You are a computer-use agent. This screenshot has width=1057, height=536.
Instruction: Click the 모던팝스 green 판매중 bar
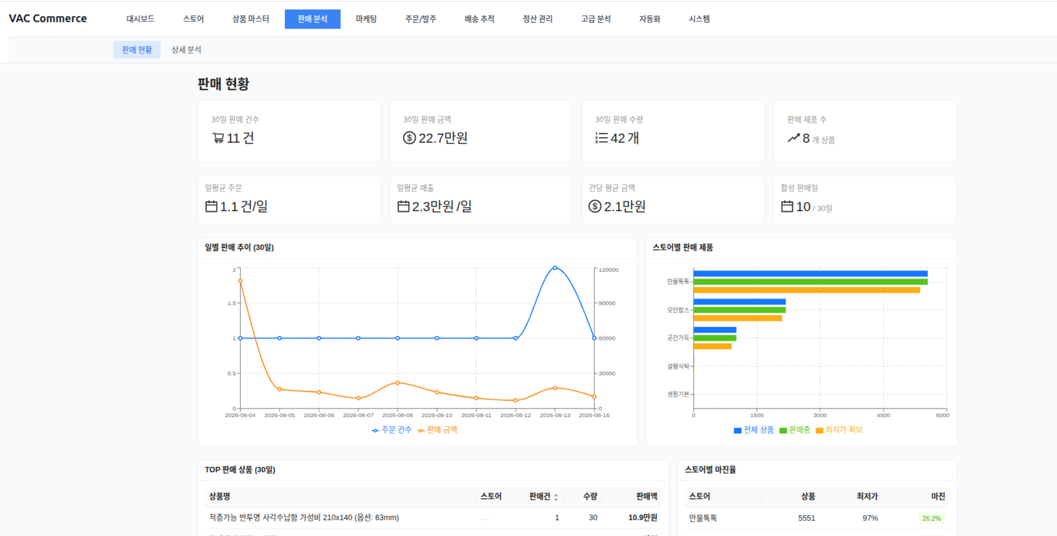[x=739, y=310]
